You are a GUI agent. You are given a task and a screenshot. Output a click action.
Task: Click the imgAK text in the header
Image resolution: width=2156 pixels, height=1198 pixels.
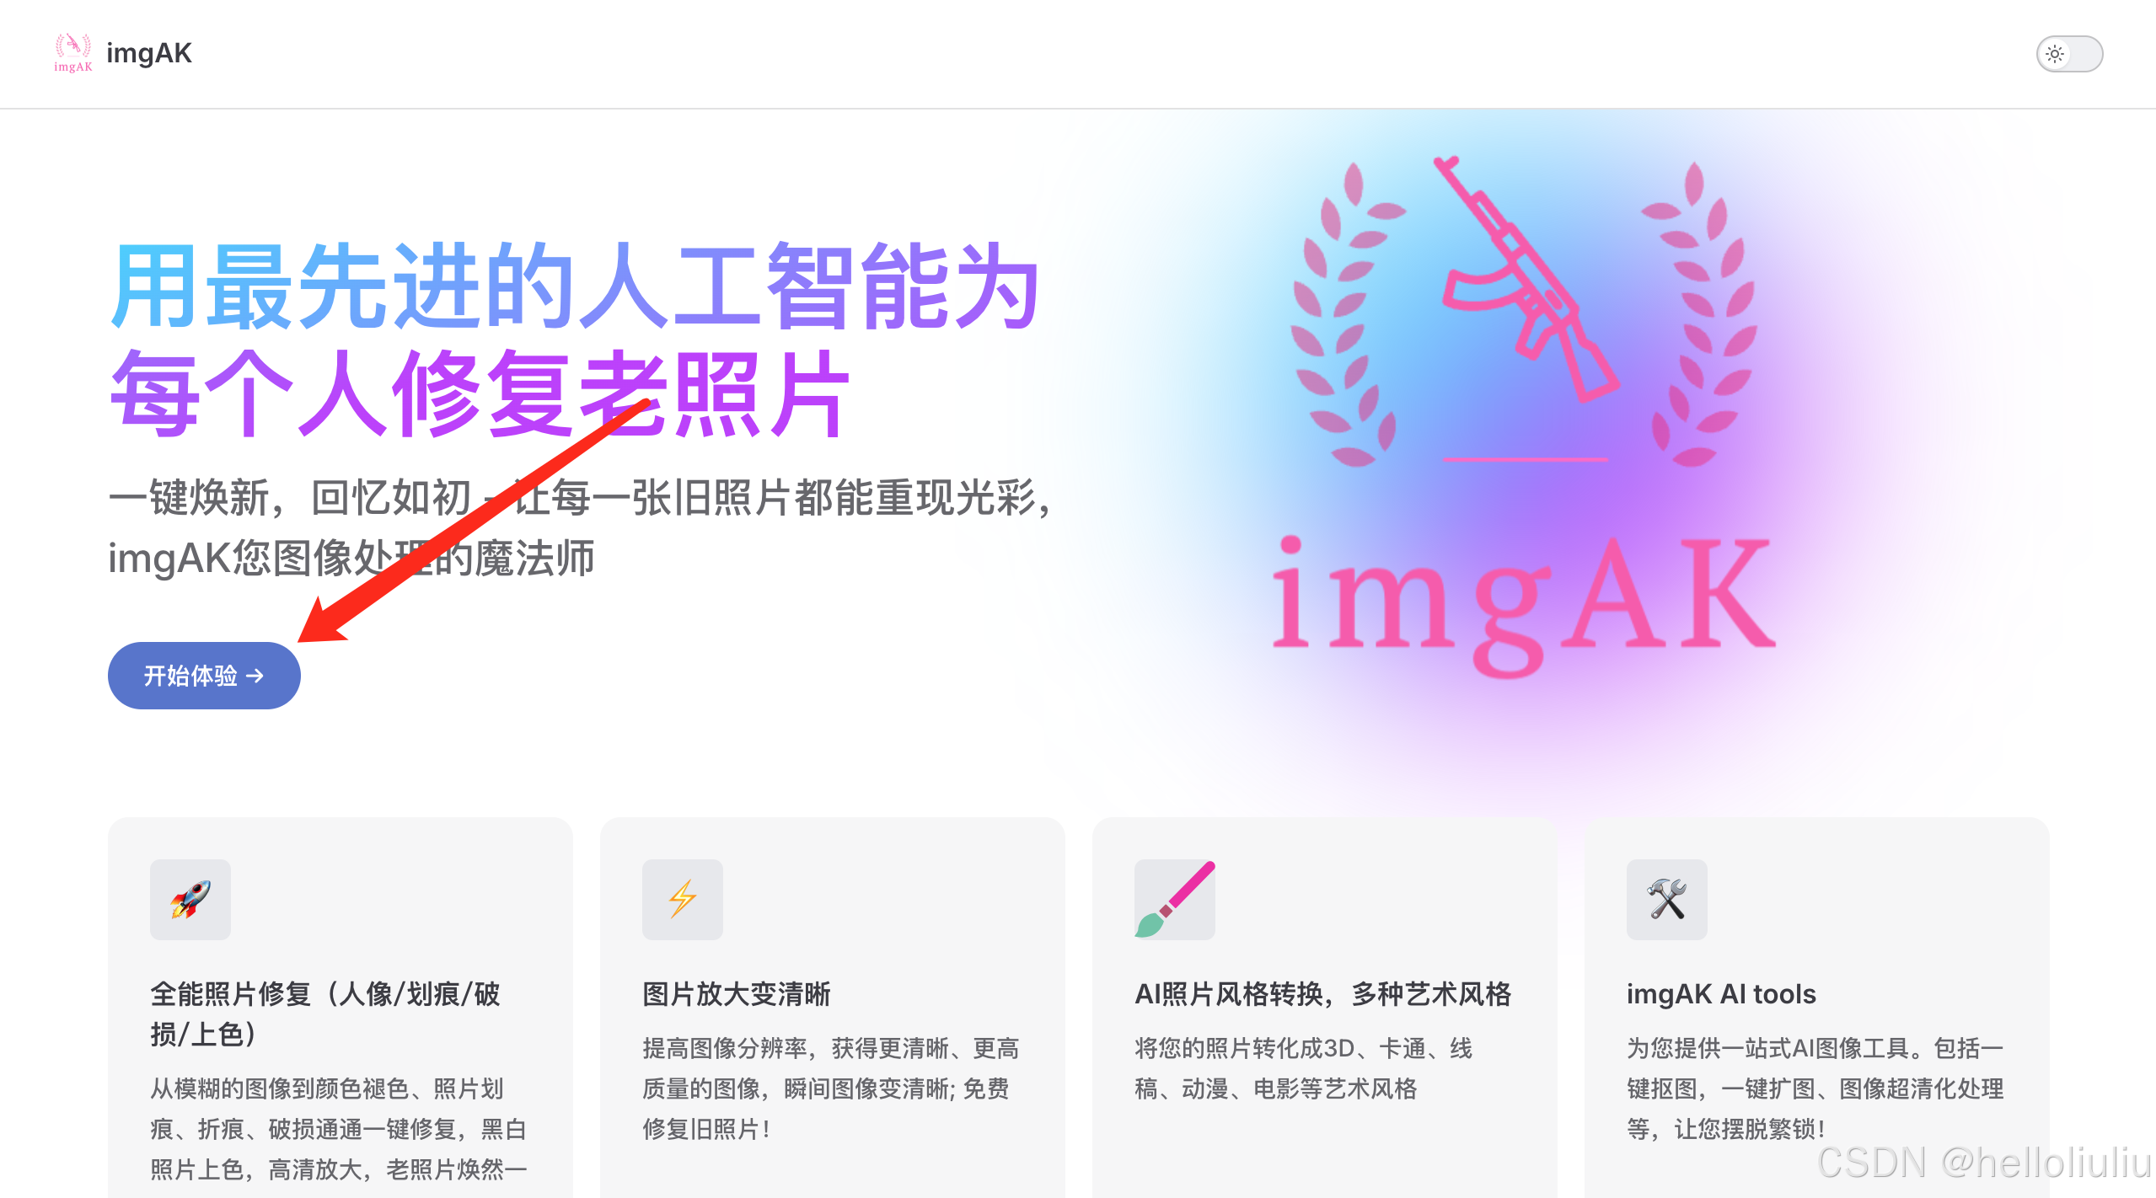(149, 53)
